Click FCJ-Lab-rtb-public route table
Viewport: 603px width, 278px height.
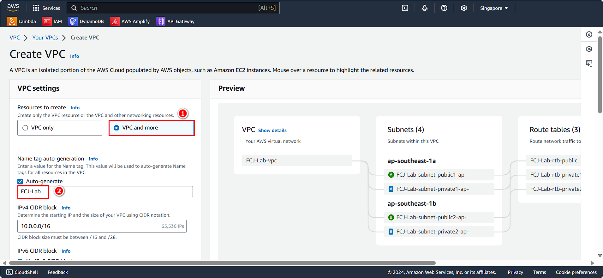point(554,160)
